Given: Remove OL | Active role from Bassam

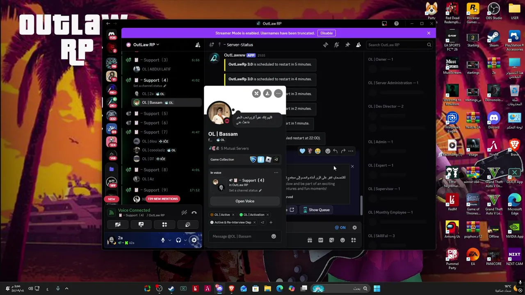Looking at the screenshot, I should pyautogui.click(x=233, y=215).
